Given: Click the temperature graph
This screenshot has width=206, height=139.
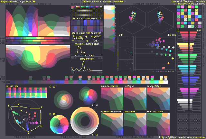Looking at the screenshot, I should [87, 66].
